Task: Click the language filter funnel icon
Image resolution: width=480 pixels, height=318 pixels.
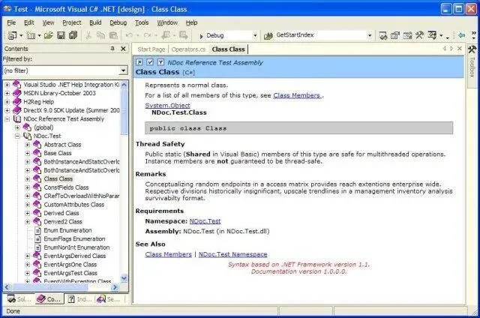Action: coord(160,62)
